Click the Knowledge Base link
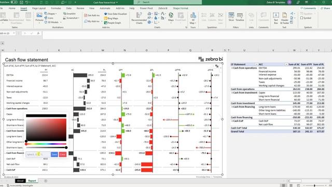This screenshot has width=332, height=187. [x=203, y=177]
